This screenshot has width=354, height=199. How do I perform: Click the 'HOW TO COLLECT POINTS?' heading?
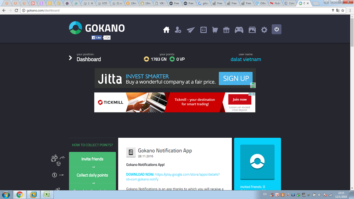pyautogui.click(x=92, y=145)
